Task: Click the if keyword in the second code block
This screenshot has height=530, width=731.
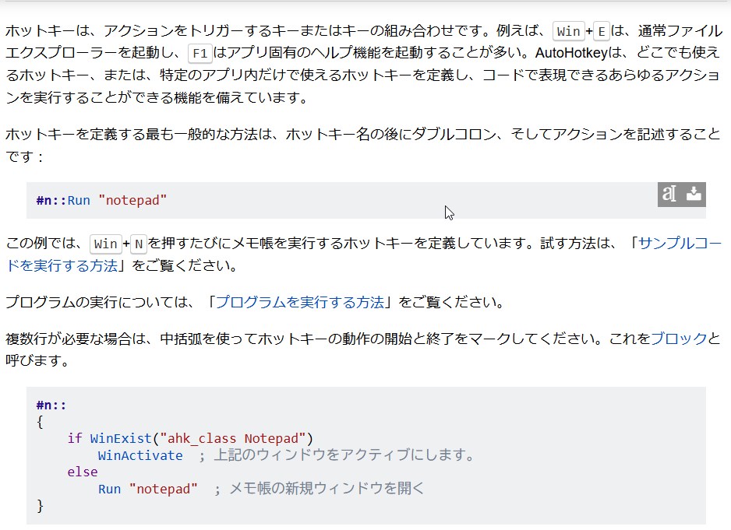Action: point(74,437)
